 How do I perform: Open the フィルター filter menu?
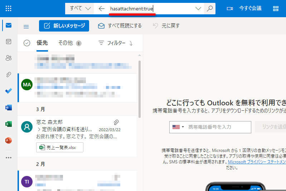(112, 43)
